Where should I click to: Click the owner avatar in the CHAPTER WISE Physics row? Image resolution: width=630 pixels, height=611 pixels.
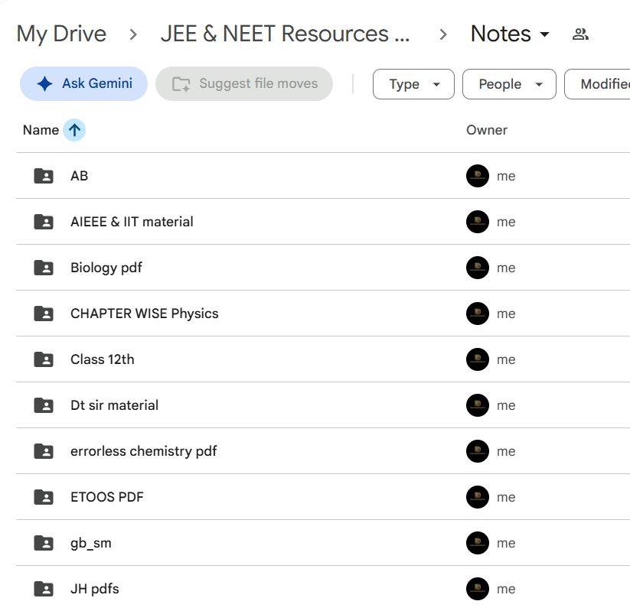point(478,314)
